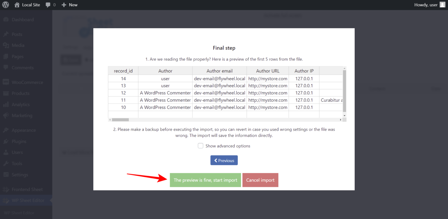The width and height of the screenshot is (448, 219).
Task: Select the Author IP column header
Action: click(304, 71)
